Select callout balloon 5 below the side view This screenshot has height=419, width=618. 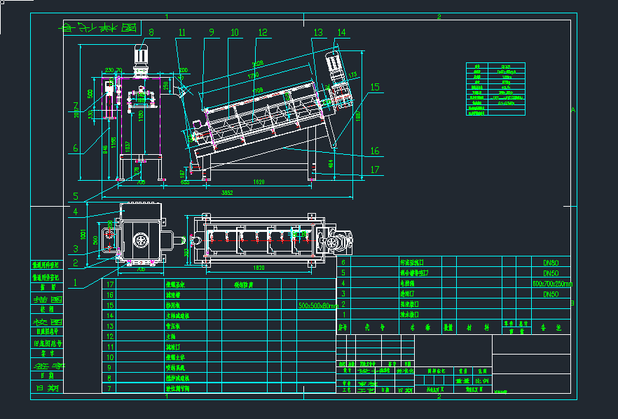(76, 196)
